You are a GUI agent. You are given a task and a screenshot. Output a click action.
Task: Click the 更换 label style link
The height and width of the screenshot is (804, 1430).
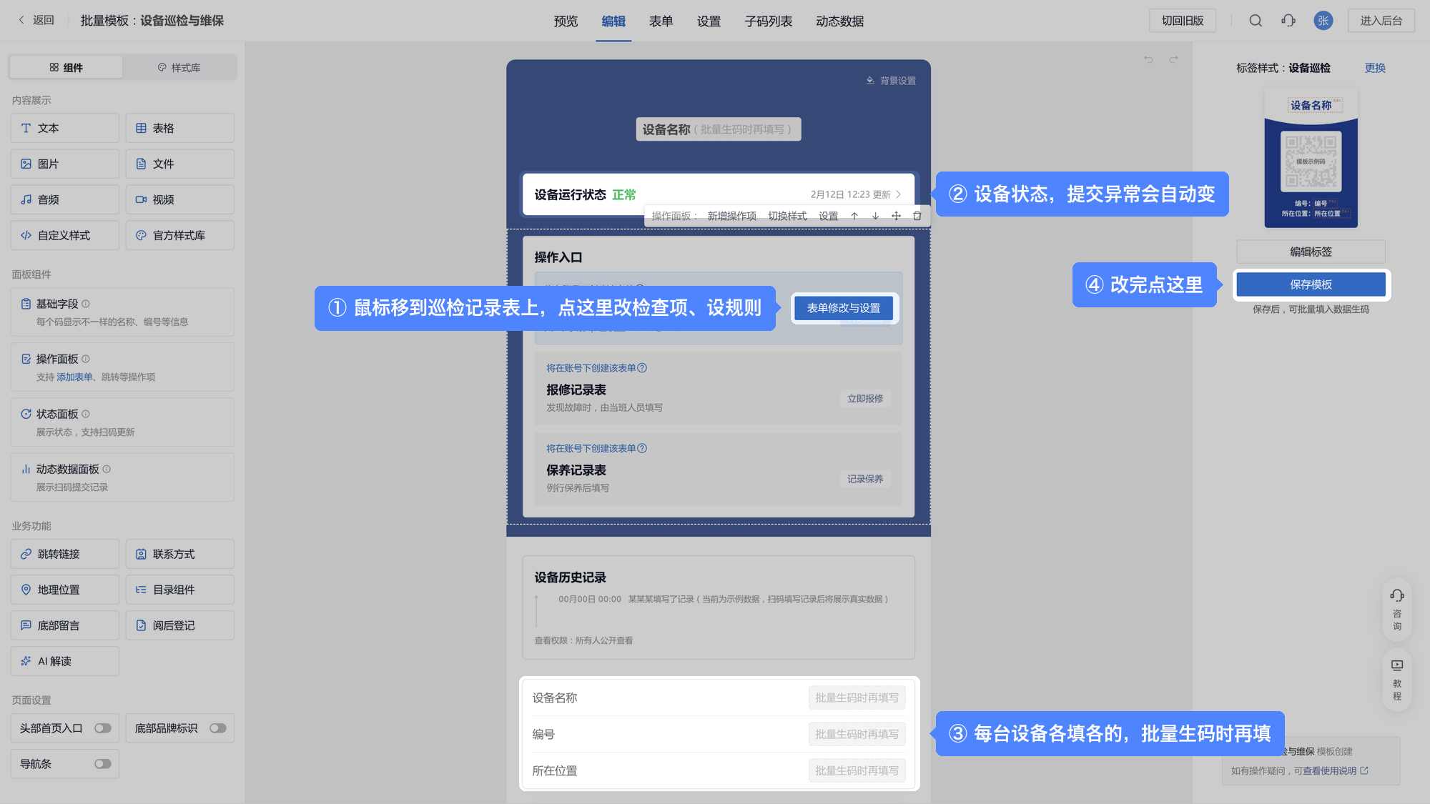pyautogui.click(x=1375, y=68)
